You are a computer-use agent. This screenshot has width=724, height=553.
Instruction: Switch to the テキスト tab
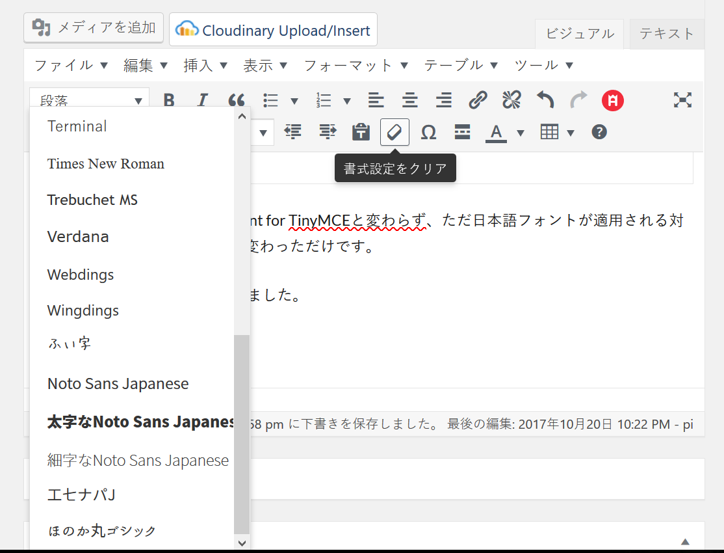(x=667, y=34)
